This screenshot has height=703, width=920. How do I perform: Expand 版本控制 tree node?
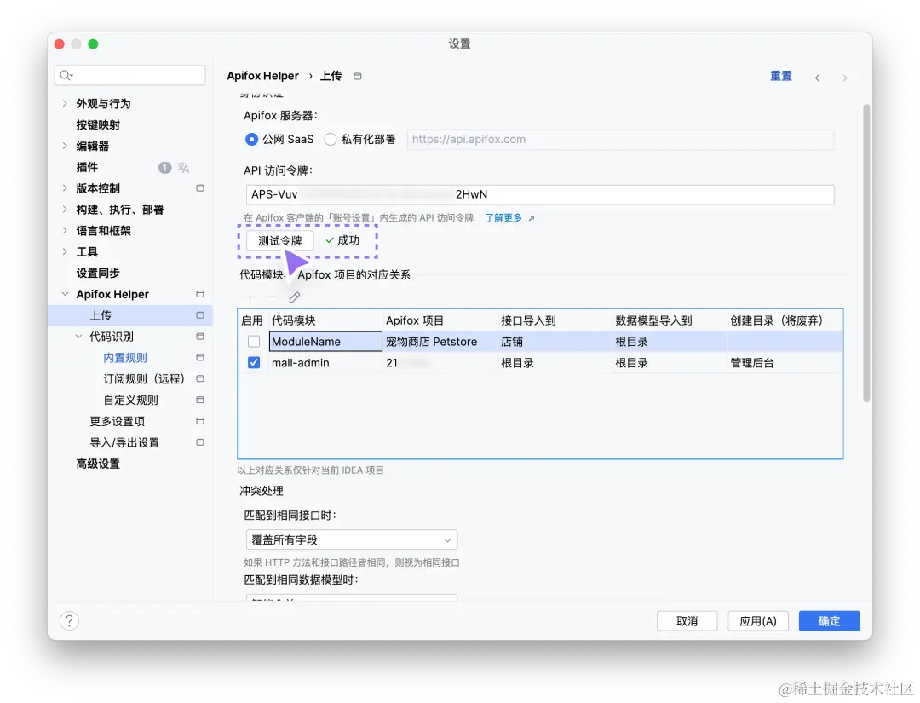[x=65, y=187]
